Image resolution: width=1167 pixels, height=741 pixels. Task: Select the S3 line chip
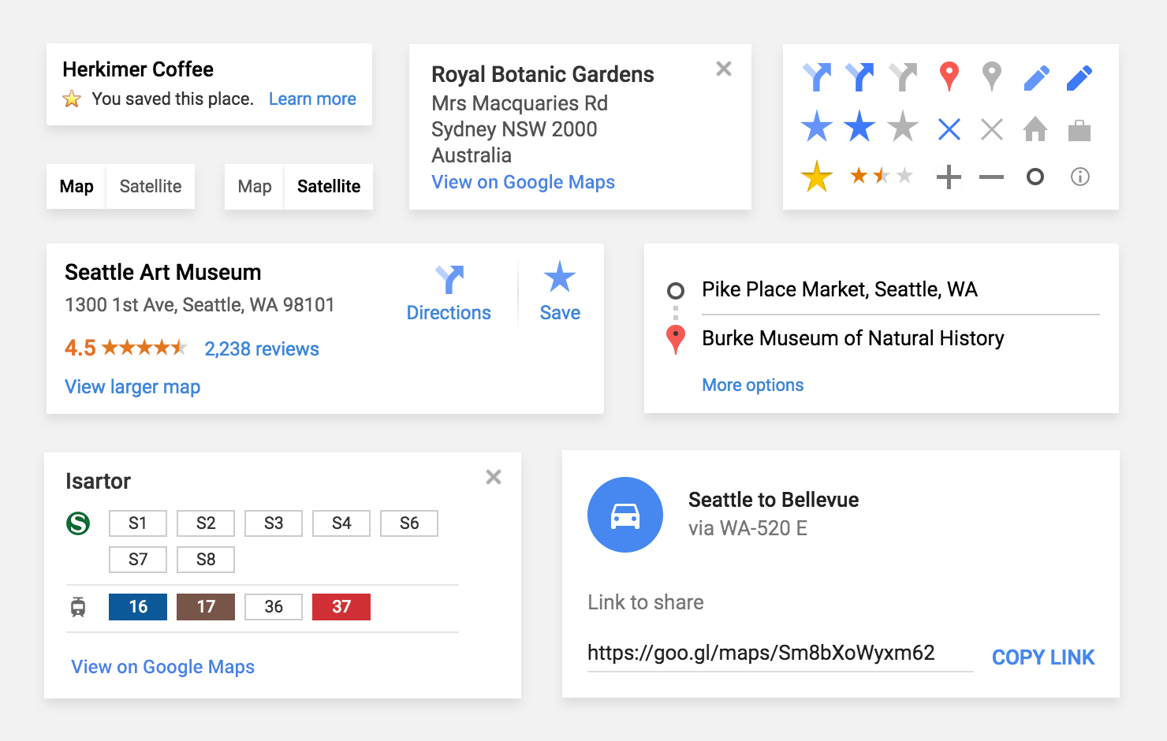click(274, 523)
